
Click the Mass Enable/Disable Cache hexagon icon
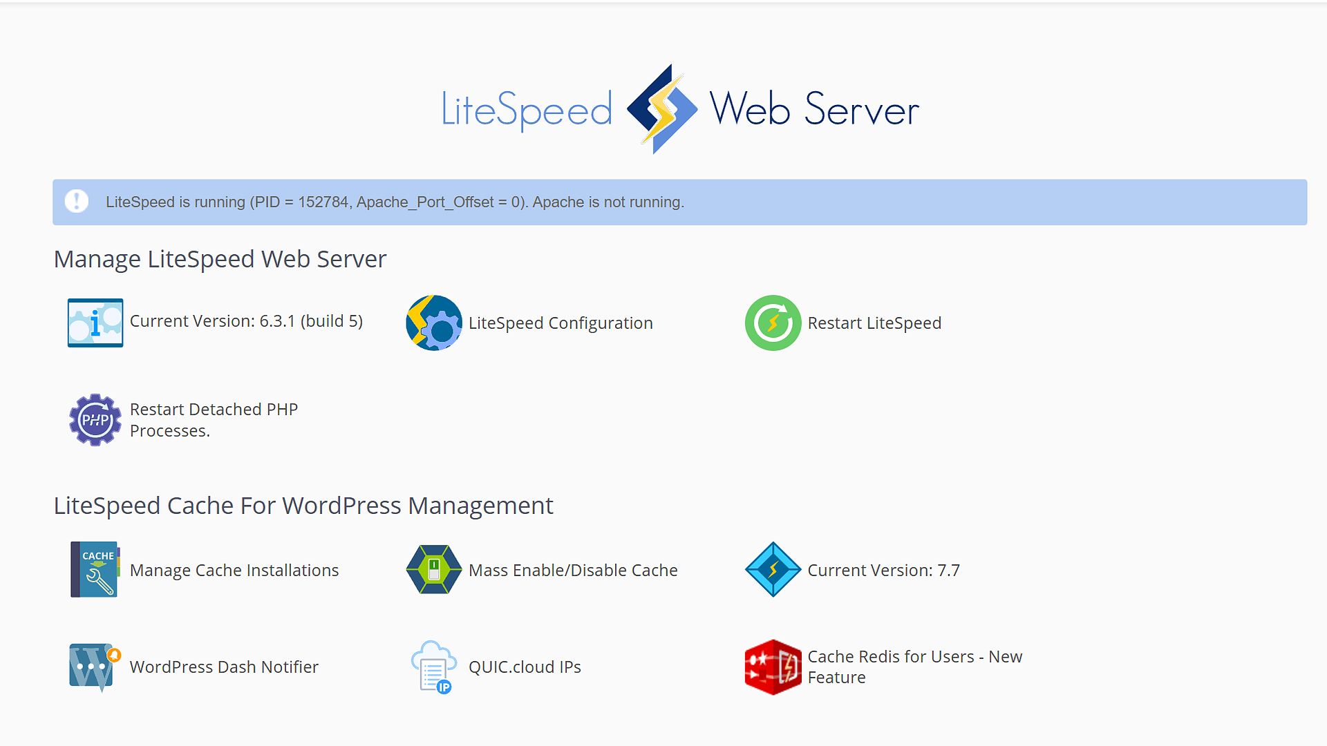tap(434, 570)
